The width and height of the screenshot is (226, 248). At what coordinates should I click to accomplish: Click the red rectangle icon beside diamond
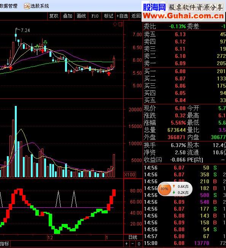(x=120, y=24)
